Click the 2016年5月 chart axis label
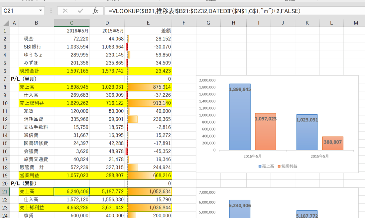The image size is (365, 218). pos(253,156)
